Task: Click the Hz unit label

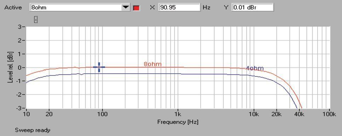Action: point(206,7)
